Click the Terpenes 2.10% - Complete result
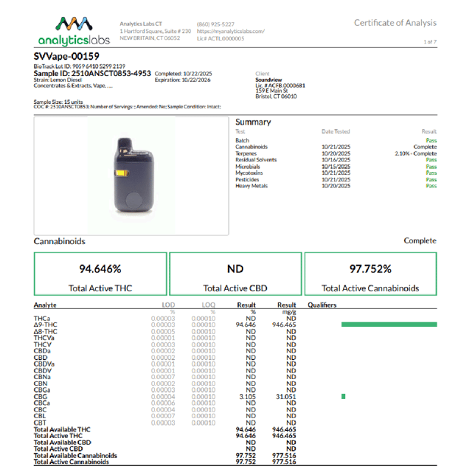Viewport: 475px width, 475px height. pyautogui.click(x=416, y=153)
